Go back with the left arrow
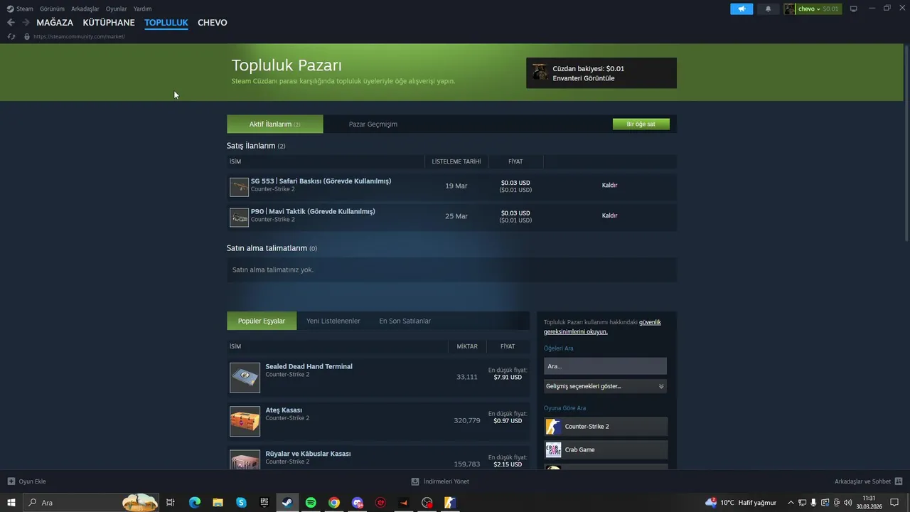The height and width of the screenshot is (512, 910). 11,23
